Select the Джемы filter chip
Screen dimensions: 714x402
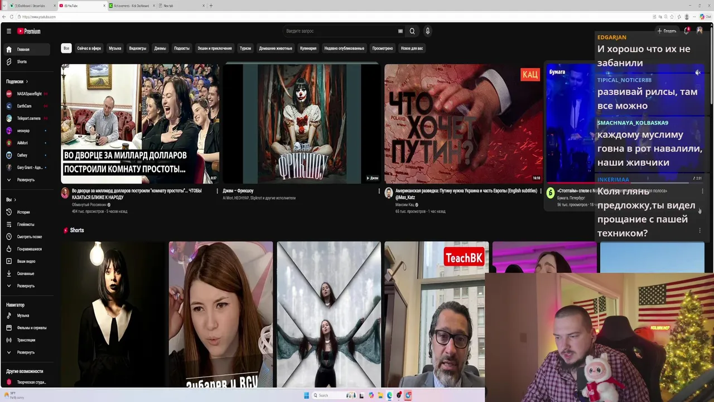160,49
